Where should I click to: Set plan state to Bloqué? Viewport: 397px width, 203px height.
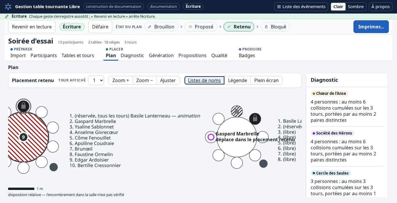pos(275,27)
